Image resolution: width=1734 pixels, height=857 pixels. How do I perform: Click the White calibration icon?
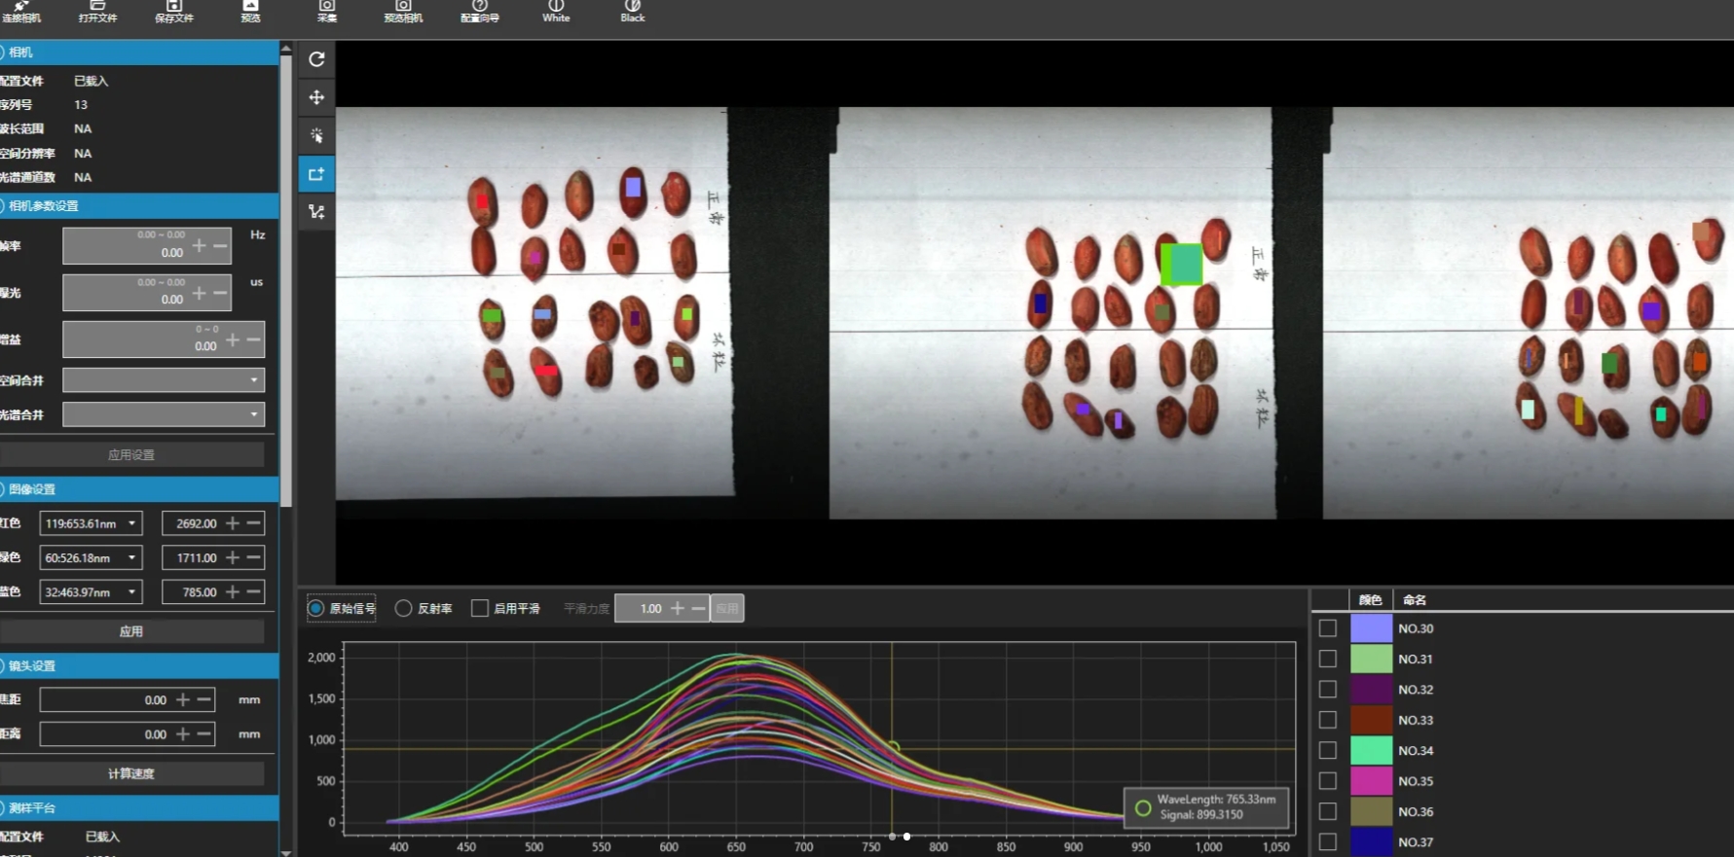coord(556,11)
